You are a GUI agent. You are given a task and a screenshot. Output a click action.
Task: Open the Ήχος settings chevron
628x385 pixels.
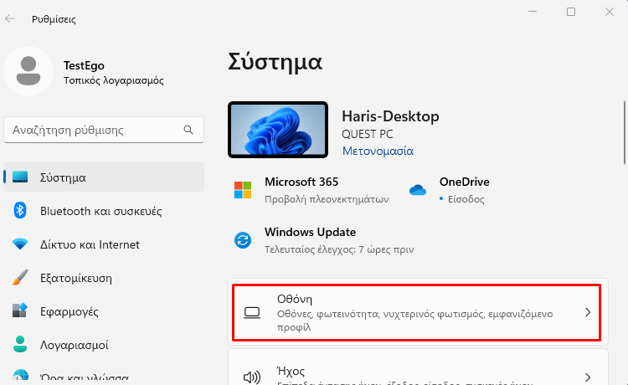tap(588, 377)
